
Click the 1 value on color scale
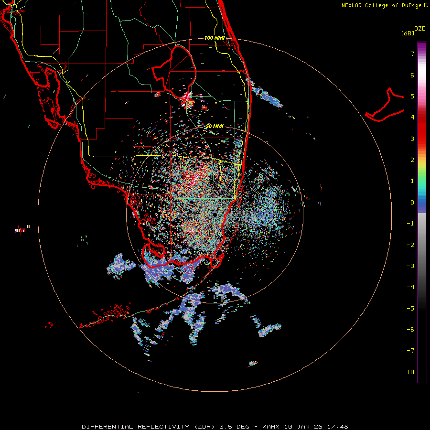click(412, 181)
